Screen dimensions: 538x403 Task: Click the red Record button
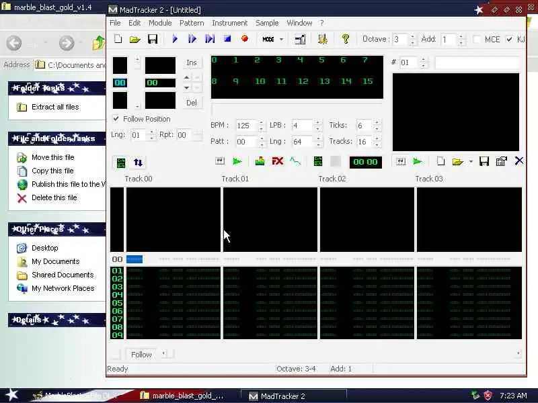245,38
